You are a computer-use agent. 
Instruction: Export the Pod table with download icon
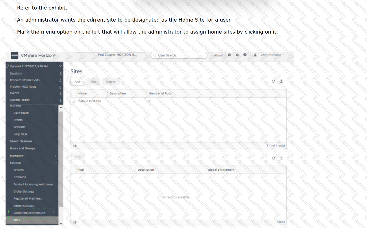(x=281, y=158)
